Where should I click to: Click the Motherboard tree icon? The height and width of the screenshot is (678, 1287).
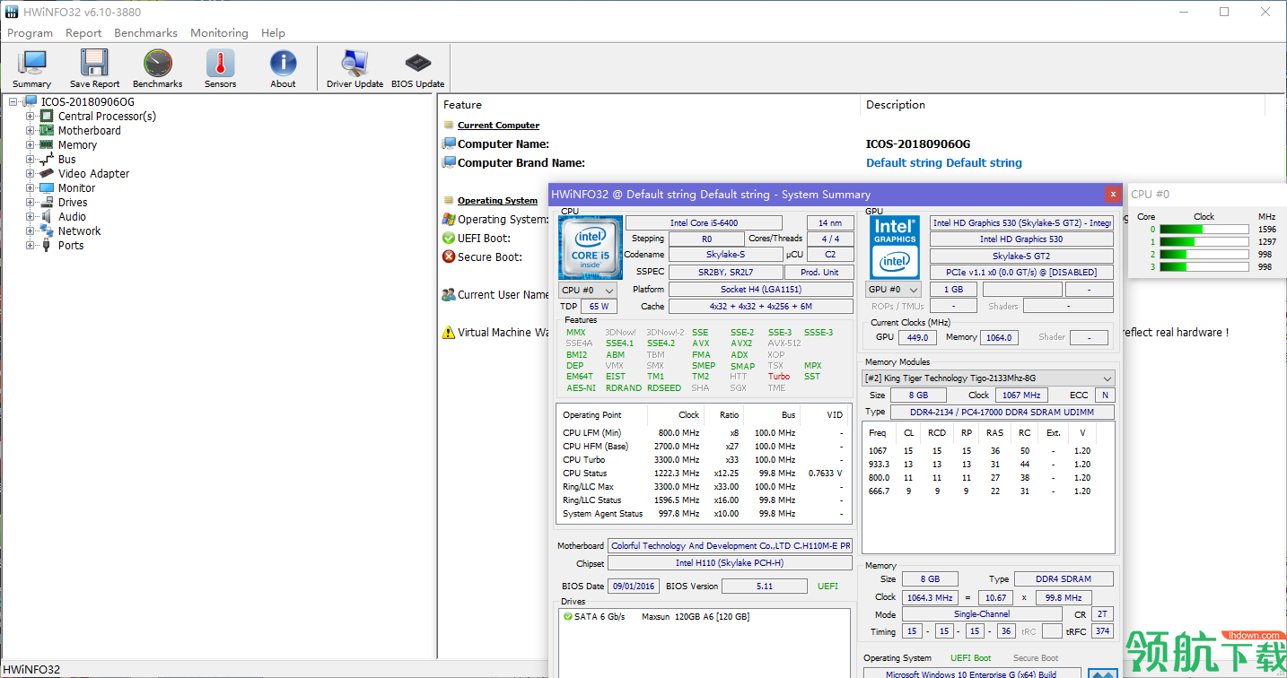[47, 130]
